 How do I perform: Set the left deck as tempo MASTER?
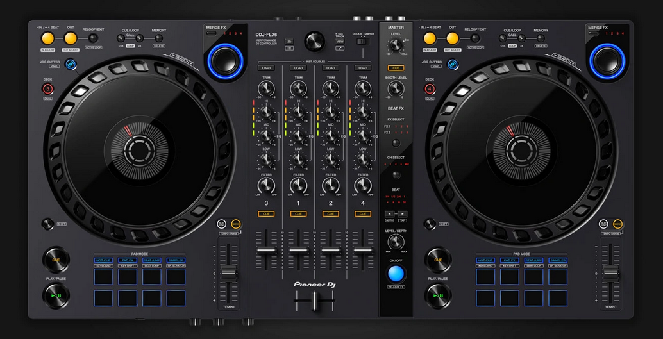(x=235, y=224)
